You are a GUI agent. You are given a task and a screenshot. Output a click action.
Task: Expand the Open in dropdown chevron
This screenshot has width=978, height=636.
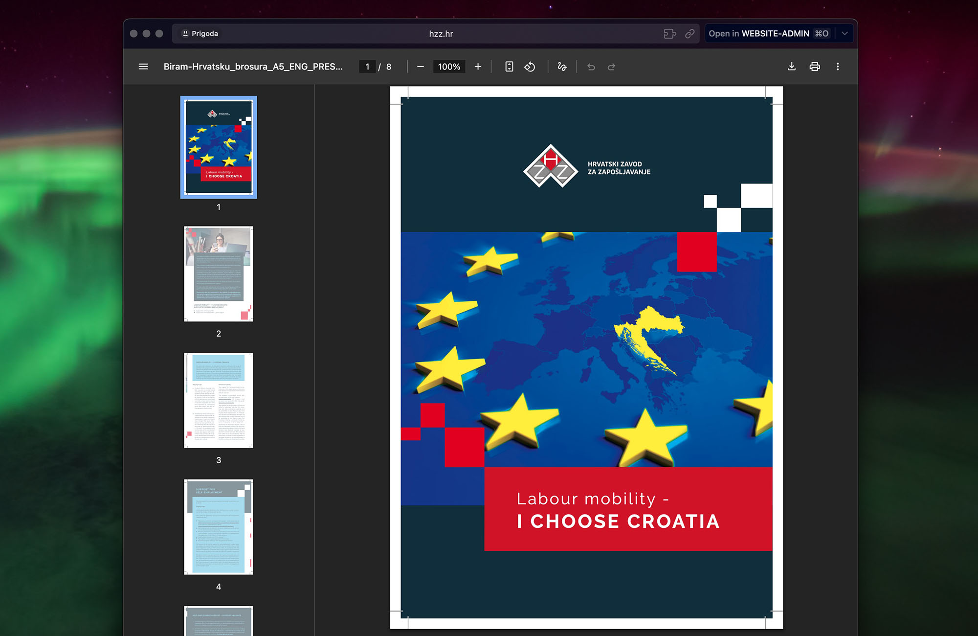(845, 34)
